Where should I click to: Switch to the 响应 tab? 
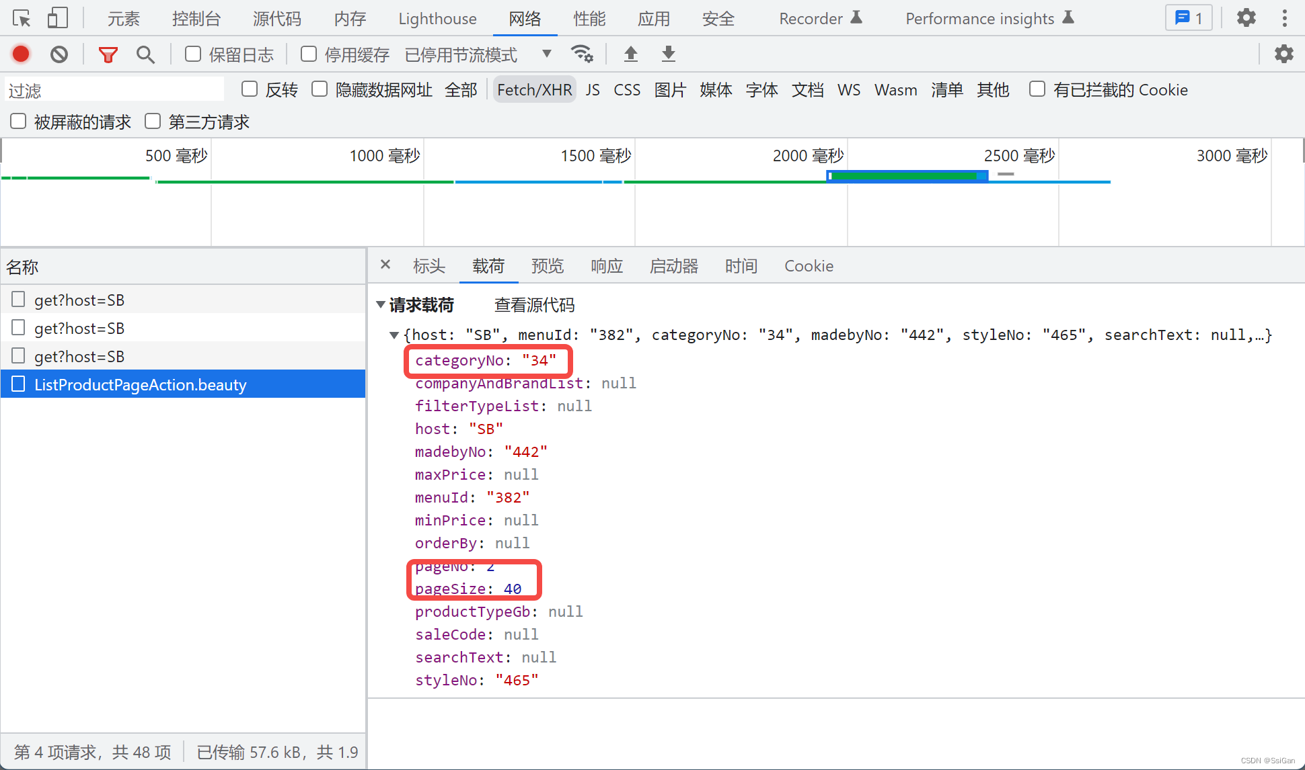click(606, 266)
